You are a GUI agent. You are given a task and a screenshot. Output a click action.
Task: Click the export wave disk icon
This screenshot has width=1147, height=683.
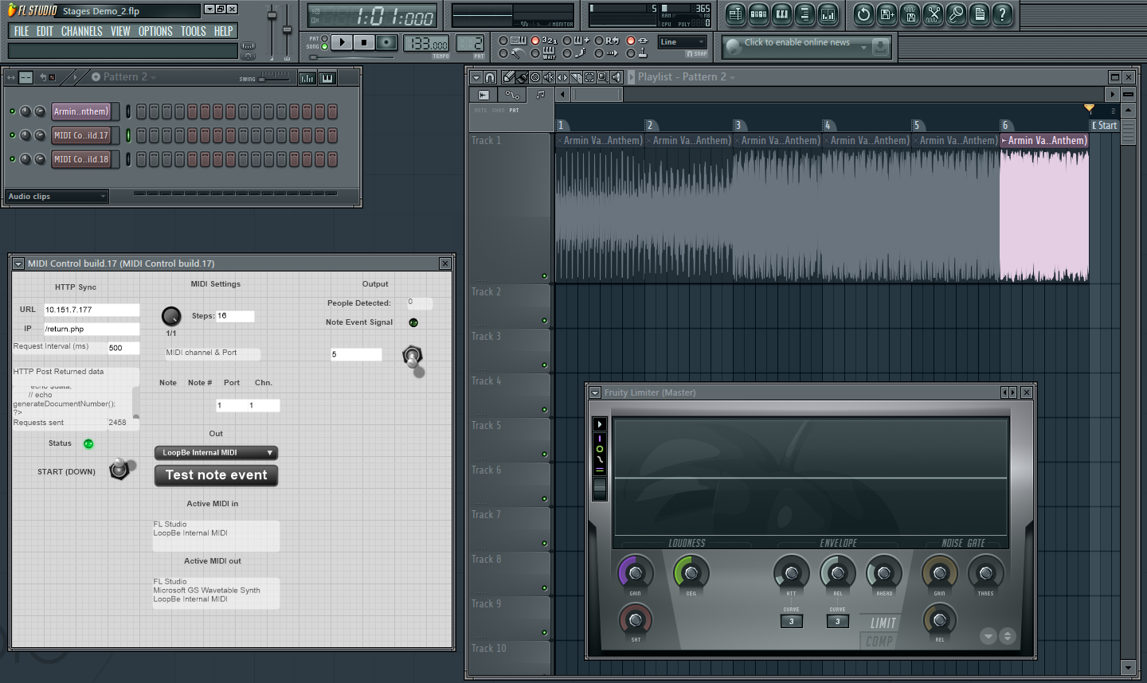910,14
